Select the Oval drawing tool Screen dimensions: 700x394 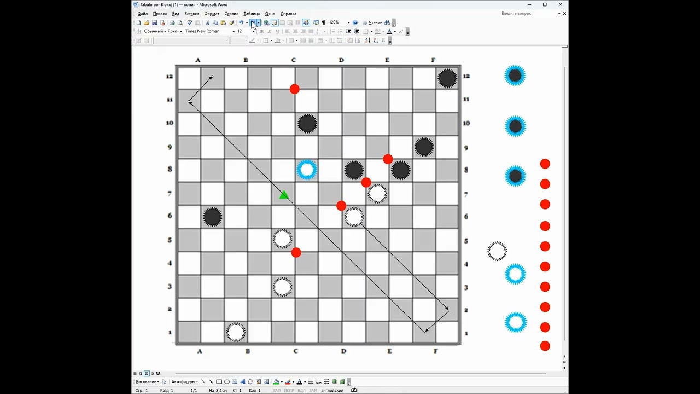point(227,381)
